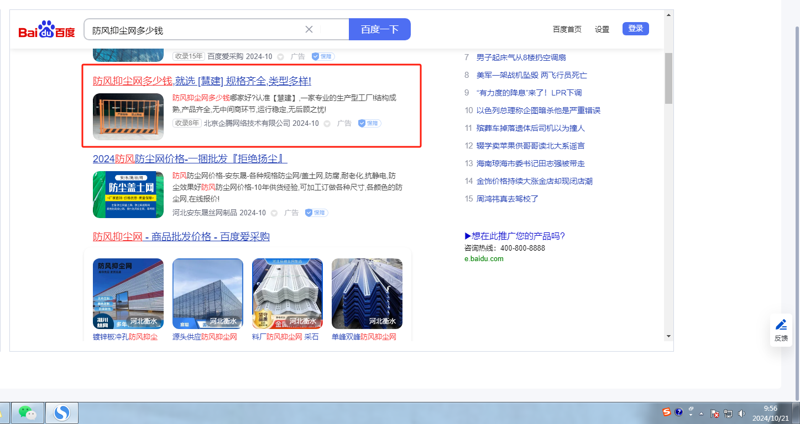Click the page scrollbar down arrow
The image size is (800, 424).
pos(668,336)
